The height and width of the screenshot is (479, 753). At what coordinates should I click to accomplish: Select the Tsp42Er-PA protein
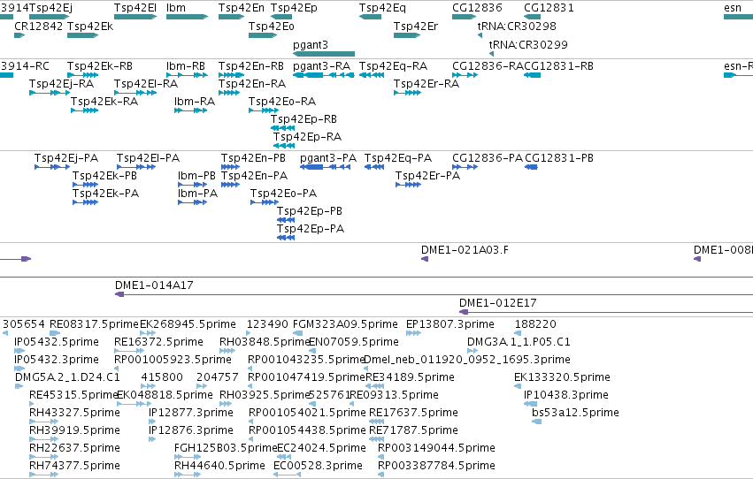(408, 185)
